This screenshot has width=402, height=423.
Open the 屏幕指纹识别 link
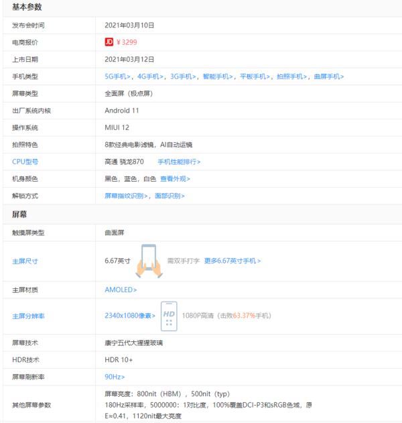point(126,196)
